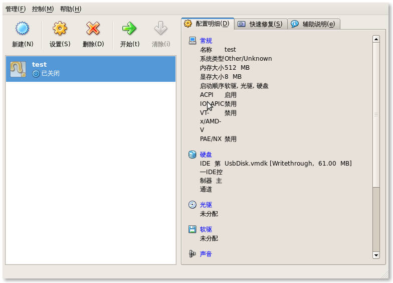The width and height of the screenshot is (393, 283).
Task: Click the gear icon on 配置明细 tab
Action: coord(188,24)
